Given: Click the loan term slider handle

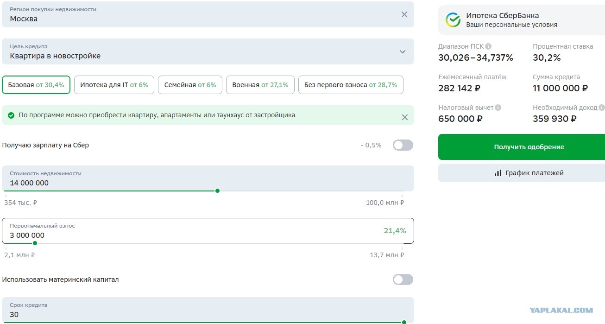Looking at the screenshot, I should pyautogui.click(x=404, y=322).
